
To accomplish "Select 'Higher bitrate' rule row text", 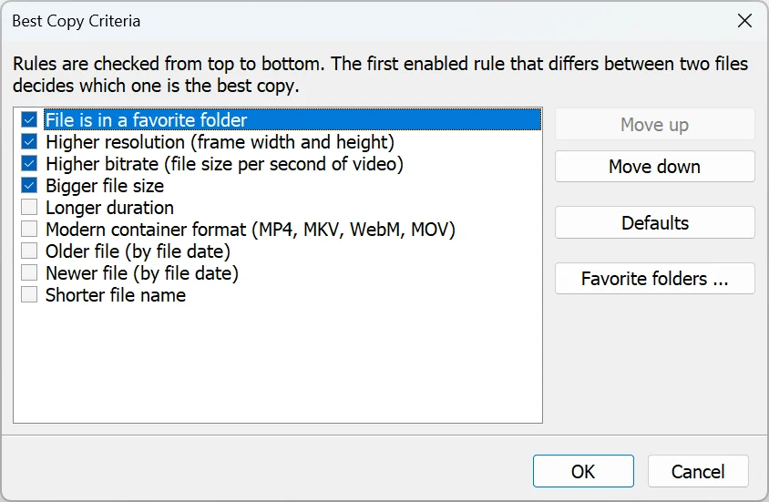I will [224, 164].
